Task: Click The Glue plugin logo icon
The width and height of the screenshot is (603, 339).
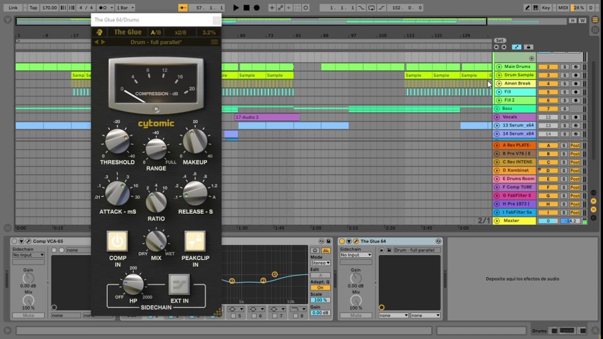Action: coord(99,32)
